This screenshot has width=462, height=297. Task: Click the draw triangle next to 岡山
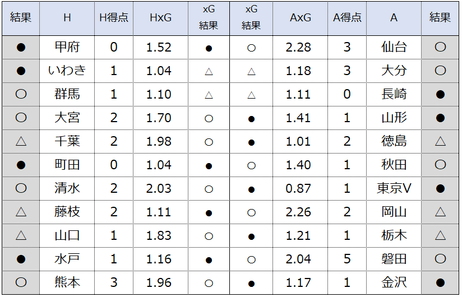440,212
